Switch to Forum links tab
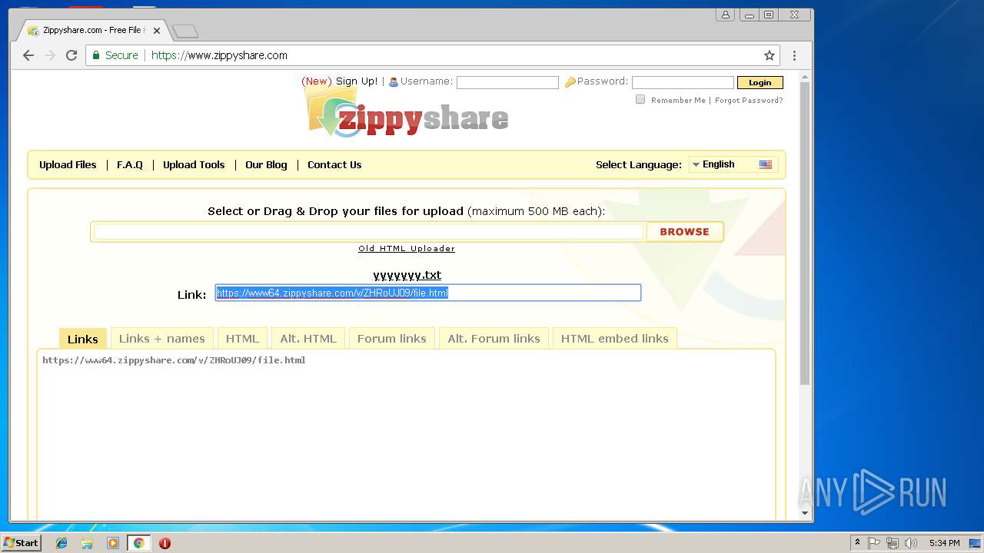Viewport: 984px width, 553px height. click(x=391, y=339)
